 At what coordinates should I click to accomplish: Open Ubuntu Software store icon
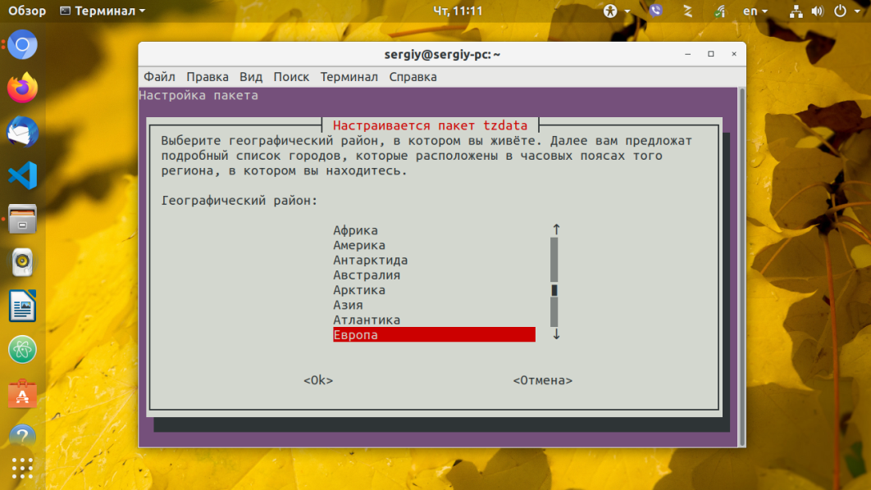[22, 393]
